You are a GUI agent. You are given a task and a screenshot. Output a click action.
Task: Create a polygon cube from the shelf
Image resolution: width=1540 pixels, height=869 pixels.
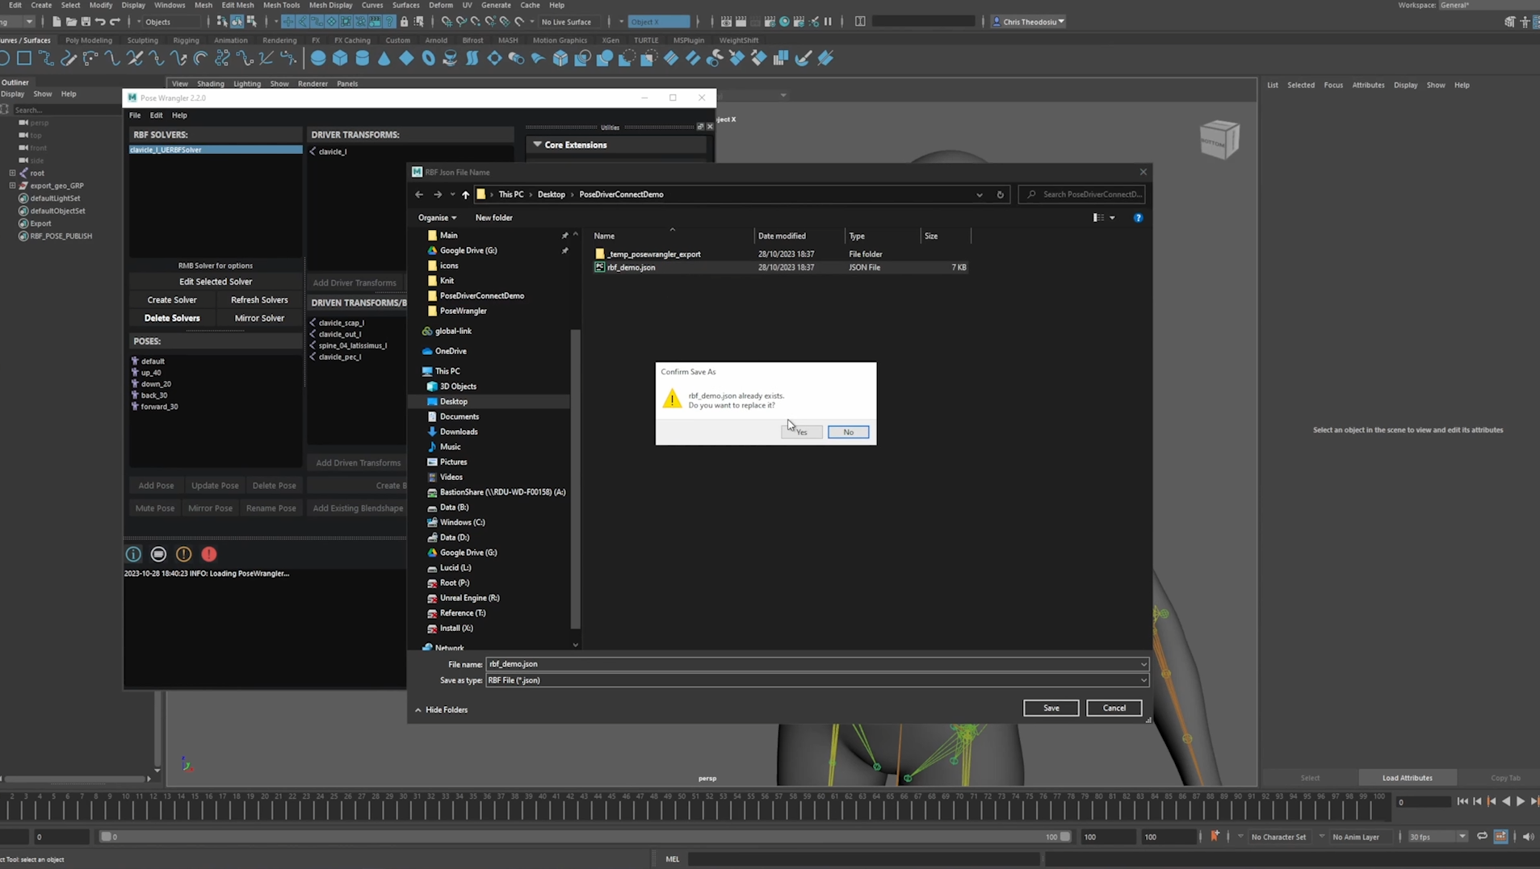pyautogui.click(x=340, y=57)
